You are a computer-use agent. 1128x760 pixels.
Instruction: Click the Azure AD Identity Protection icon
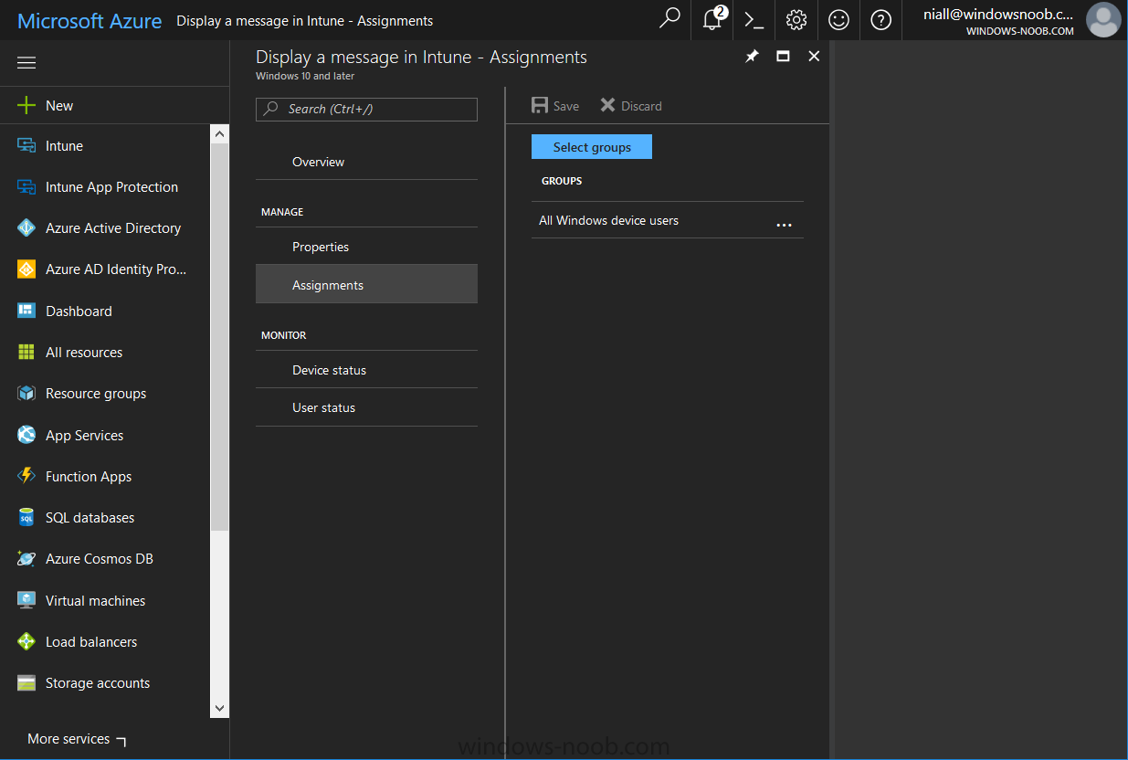coord(26,269)
